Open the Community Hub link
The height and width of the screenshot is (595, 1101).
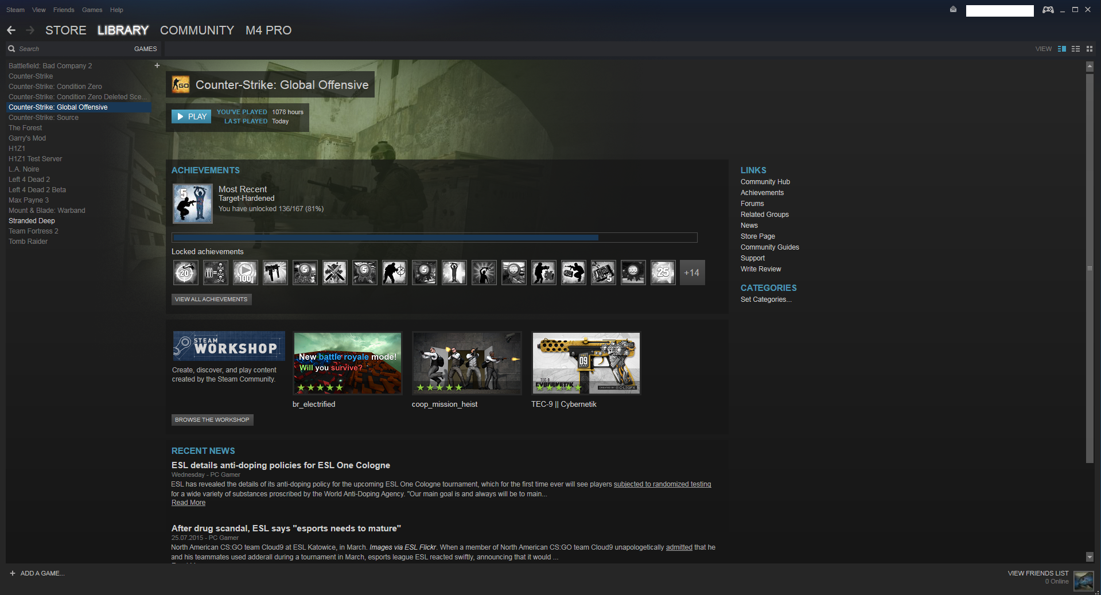click(x=765, y=182)
